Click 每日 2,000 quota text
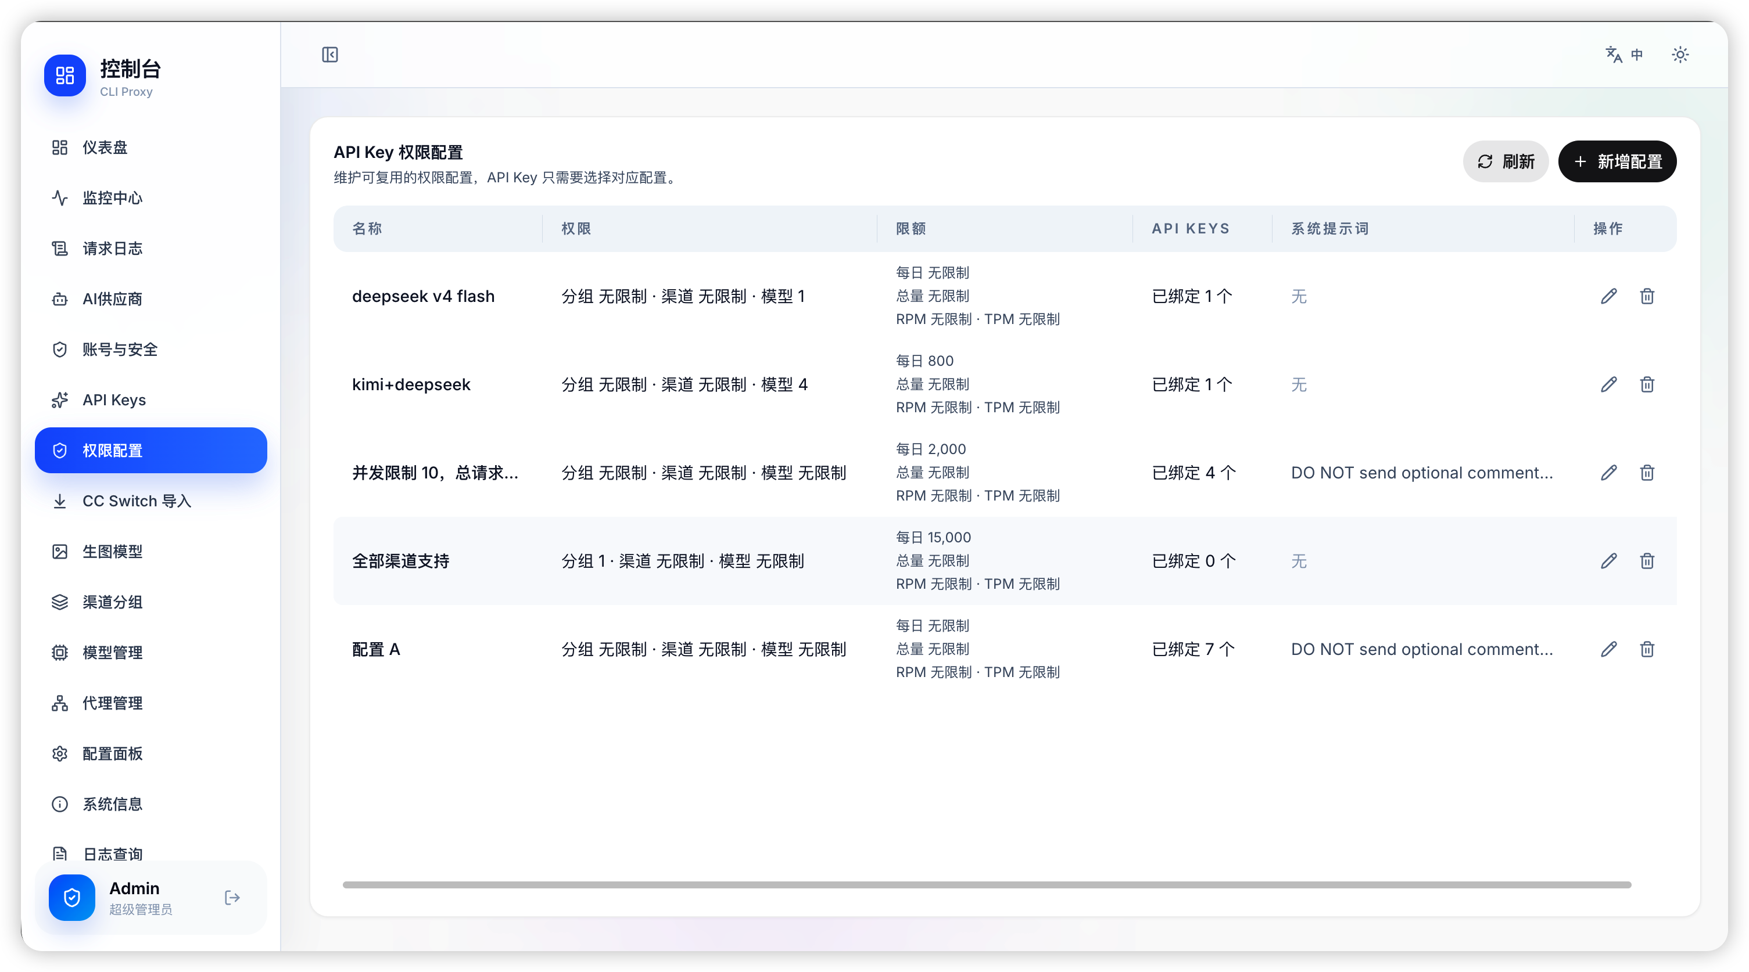The width and height of the screenshot is (1749, 972). pos(931,449)
